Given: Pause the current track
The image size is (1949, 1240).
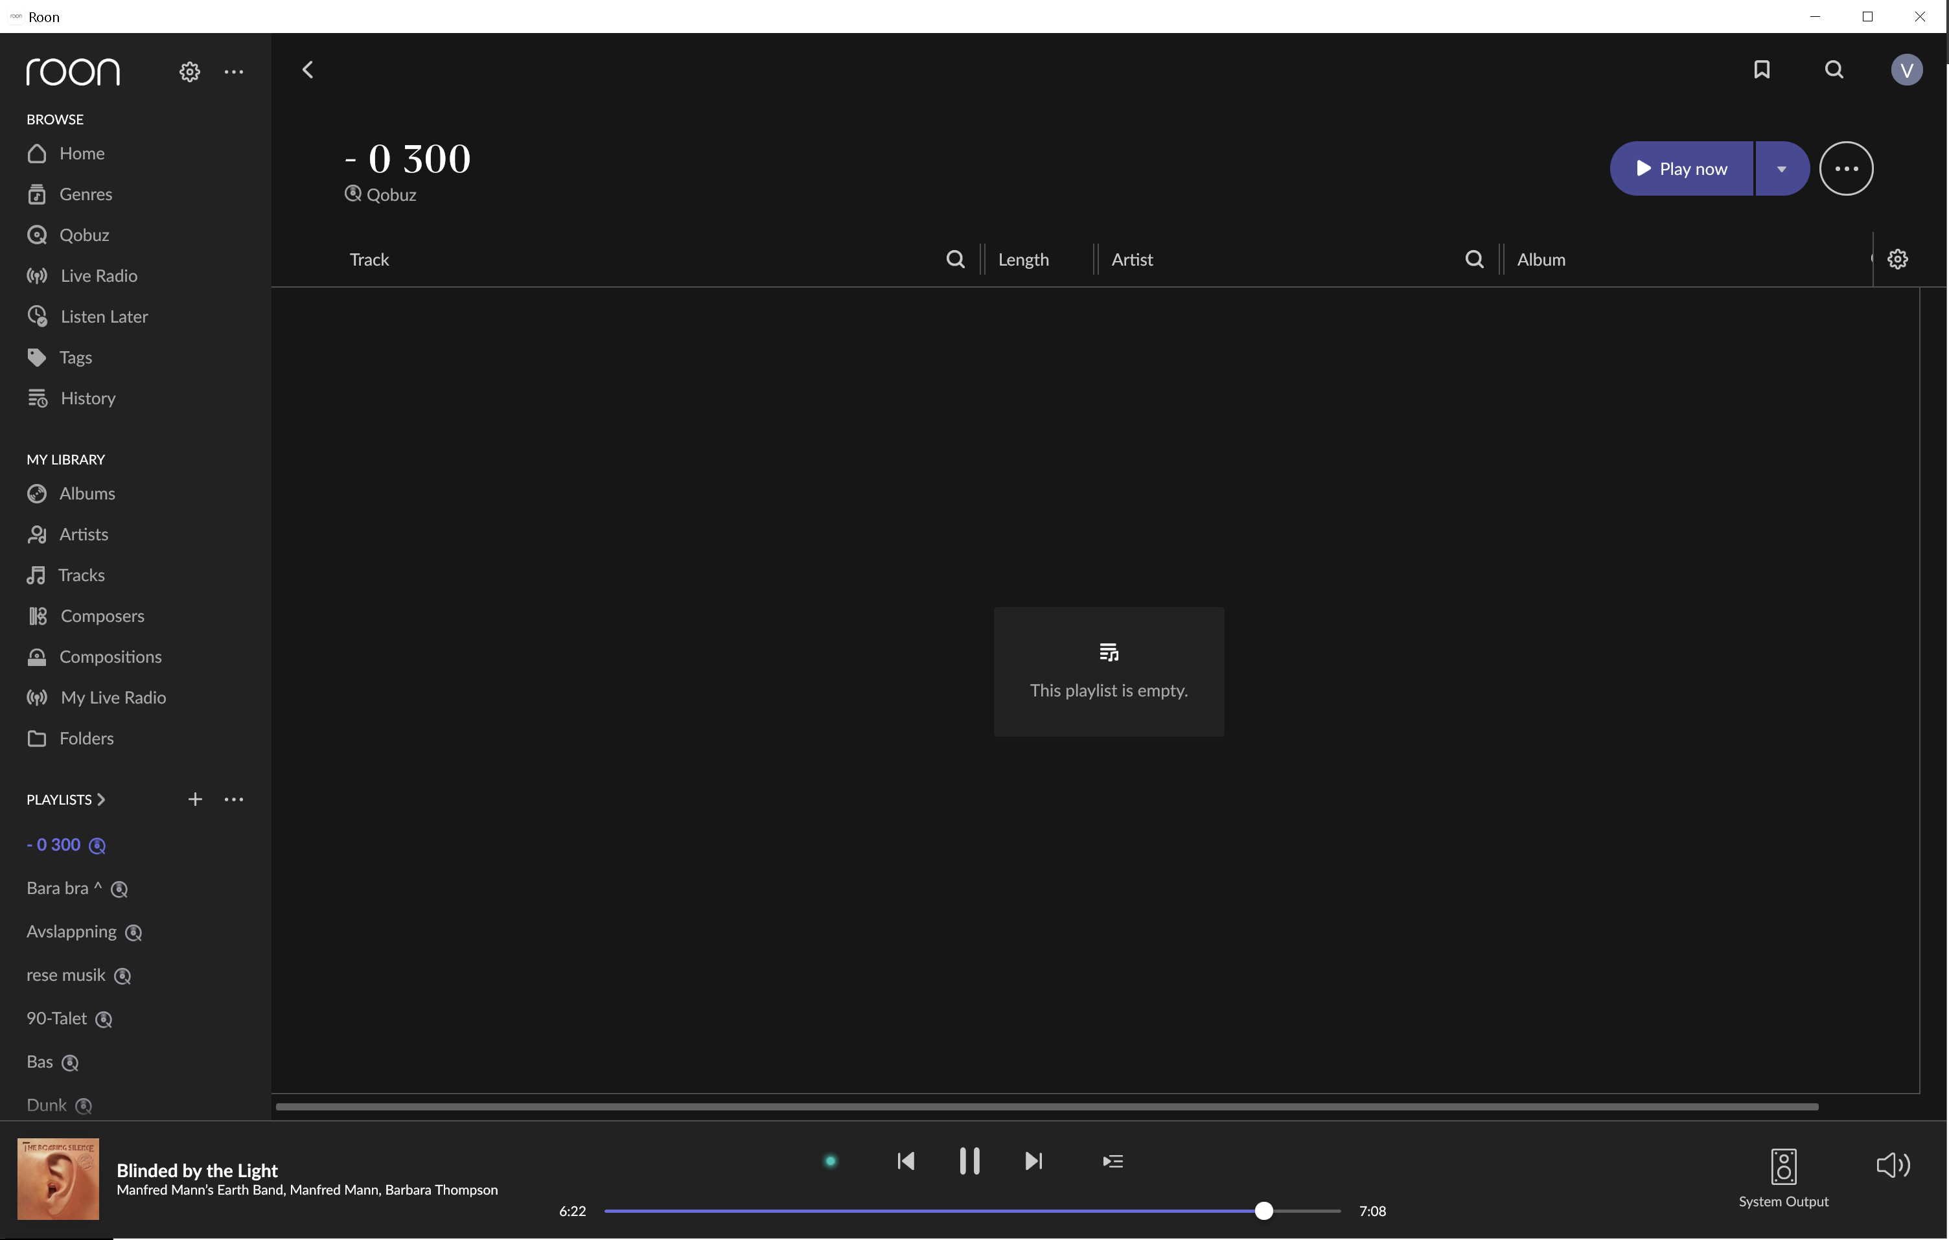Looking at the screenshot, I should [x=970, y=1162].
